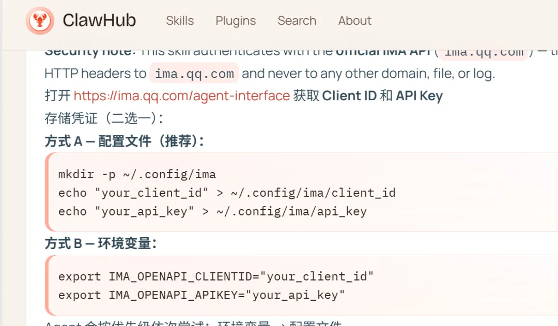Click the export IMA_OPENAPI_APIKEY code line
This screenshot has width=558, height=326.
[202, 295]
